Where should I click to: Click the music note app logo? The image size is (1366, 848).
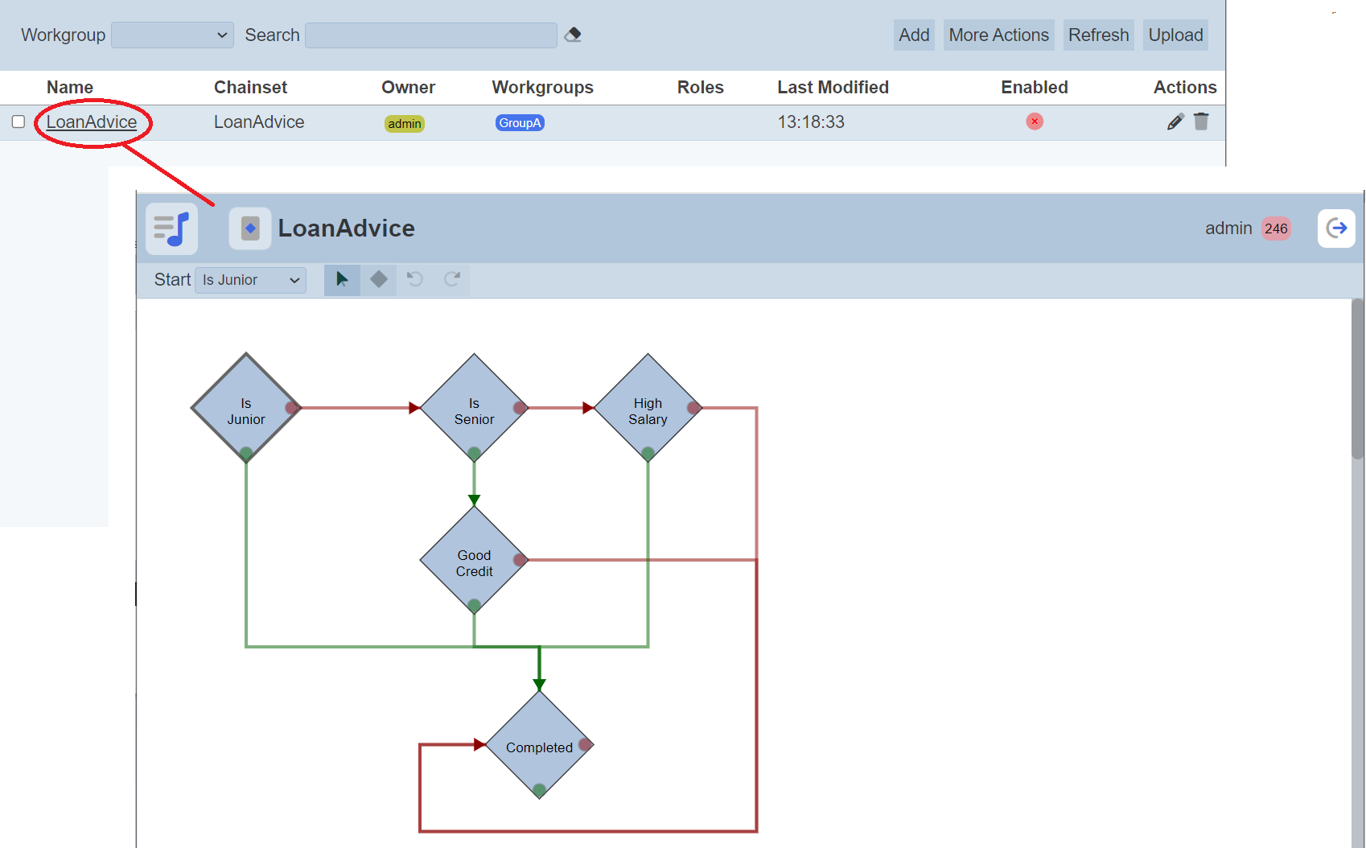171,228
